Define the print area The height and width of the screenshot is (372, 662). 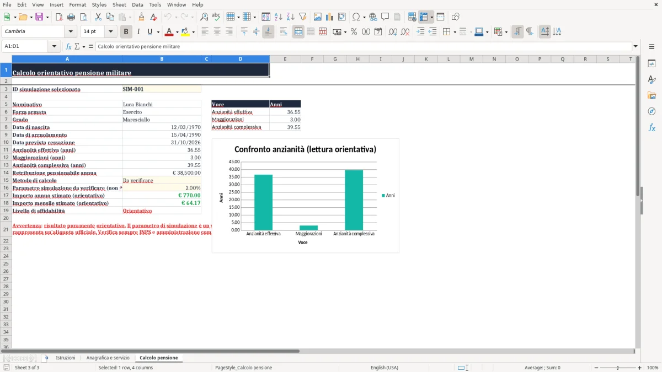click(x=412, y=17)
